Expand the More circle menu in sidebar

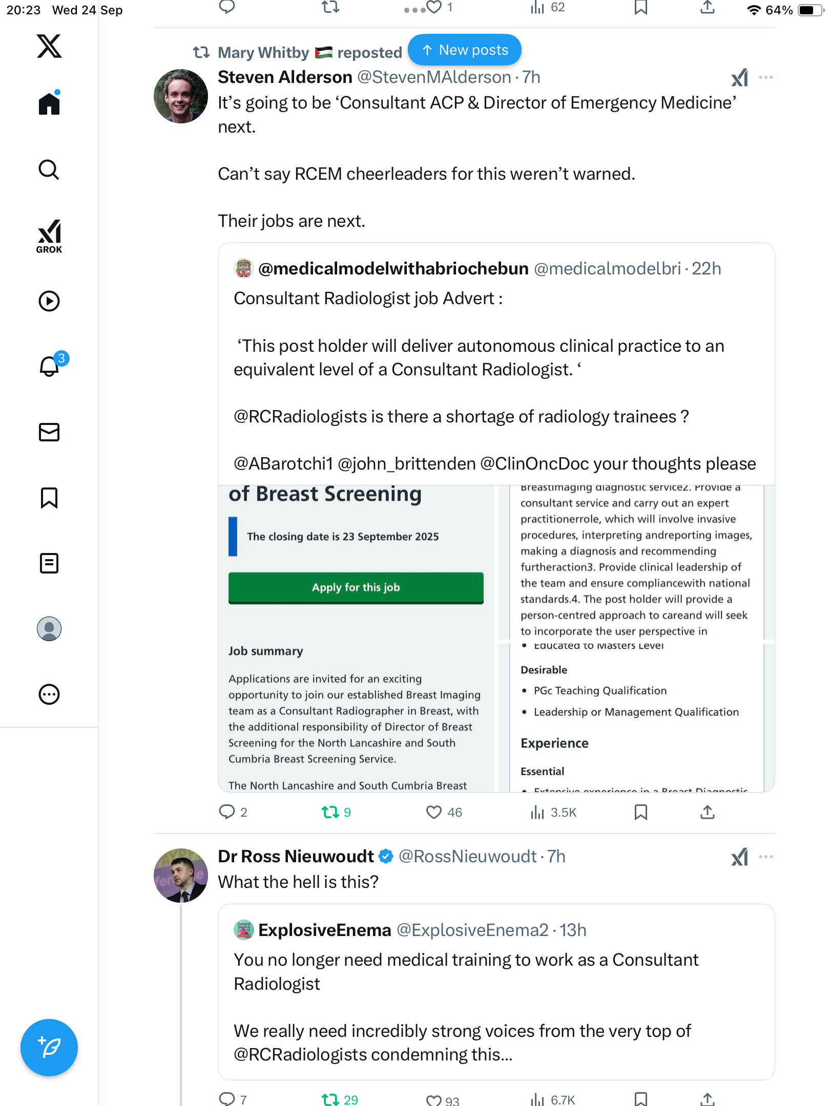(x=49, y=694)
